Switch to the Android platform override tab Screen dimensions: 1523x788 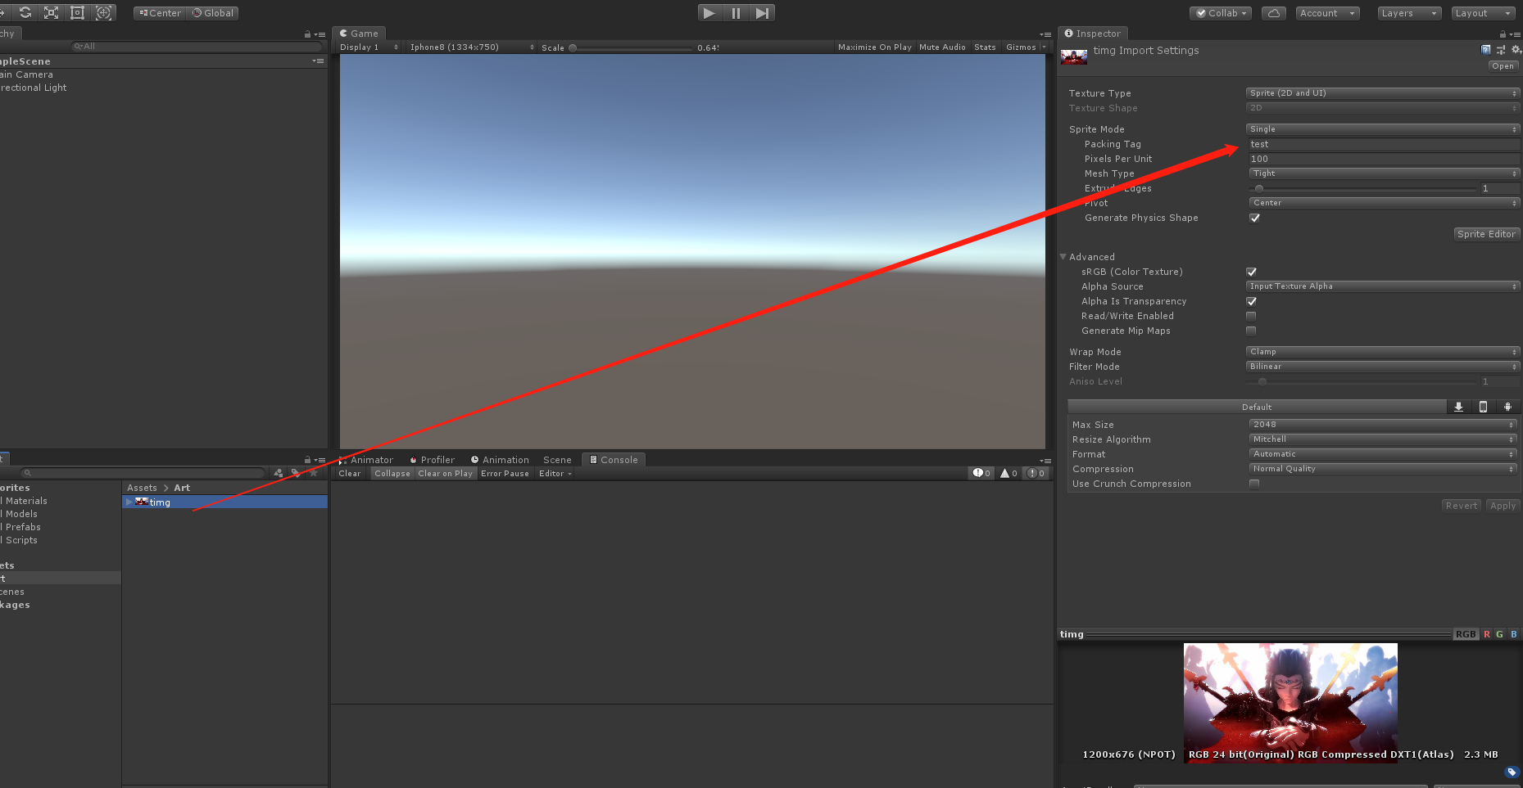click(x=1508, y=407)
